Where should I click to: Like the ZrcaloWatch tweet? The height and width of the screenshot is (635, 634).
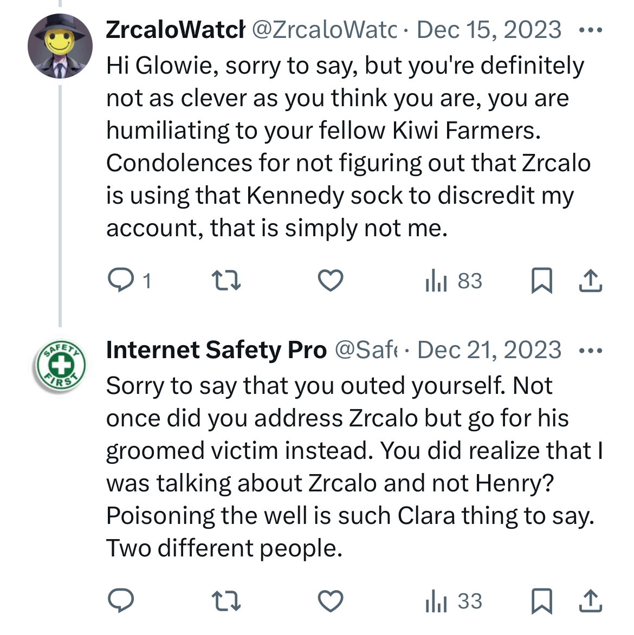(x=330, y=281)
